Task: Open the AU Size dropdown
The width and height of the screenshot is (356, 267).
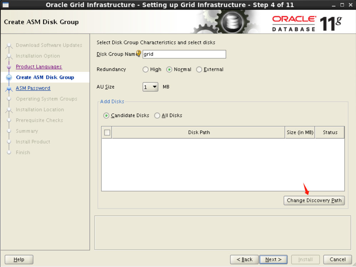Action: tap(150, 87)
